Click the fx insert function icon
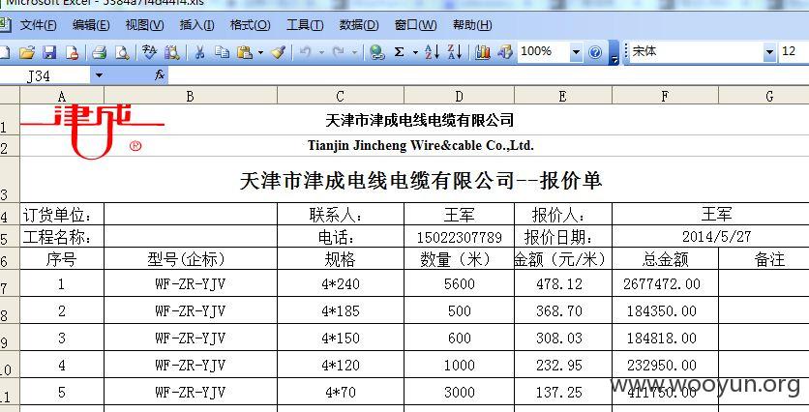809x412 pixels. [160, 75]
